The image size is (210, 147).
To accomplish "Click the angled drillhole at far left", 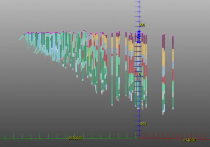I will pyautogui.click(x=22, y=37).
